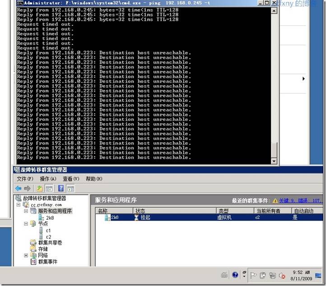The height and width of the screenshot is (286, 326).
Task: Click the 虚拟机 type cell
Action: coord(224,217)
